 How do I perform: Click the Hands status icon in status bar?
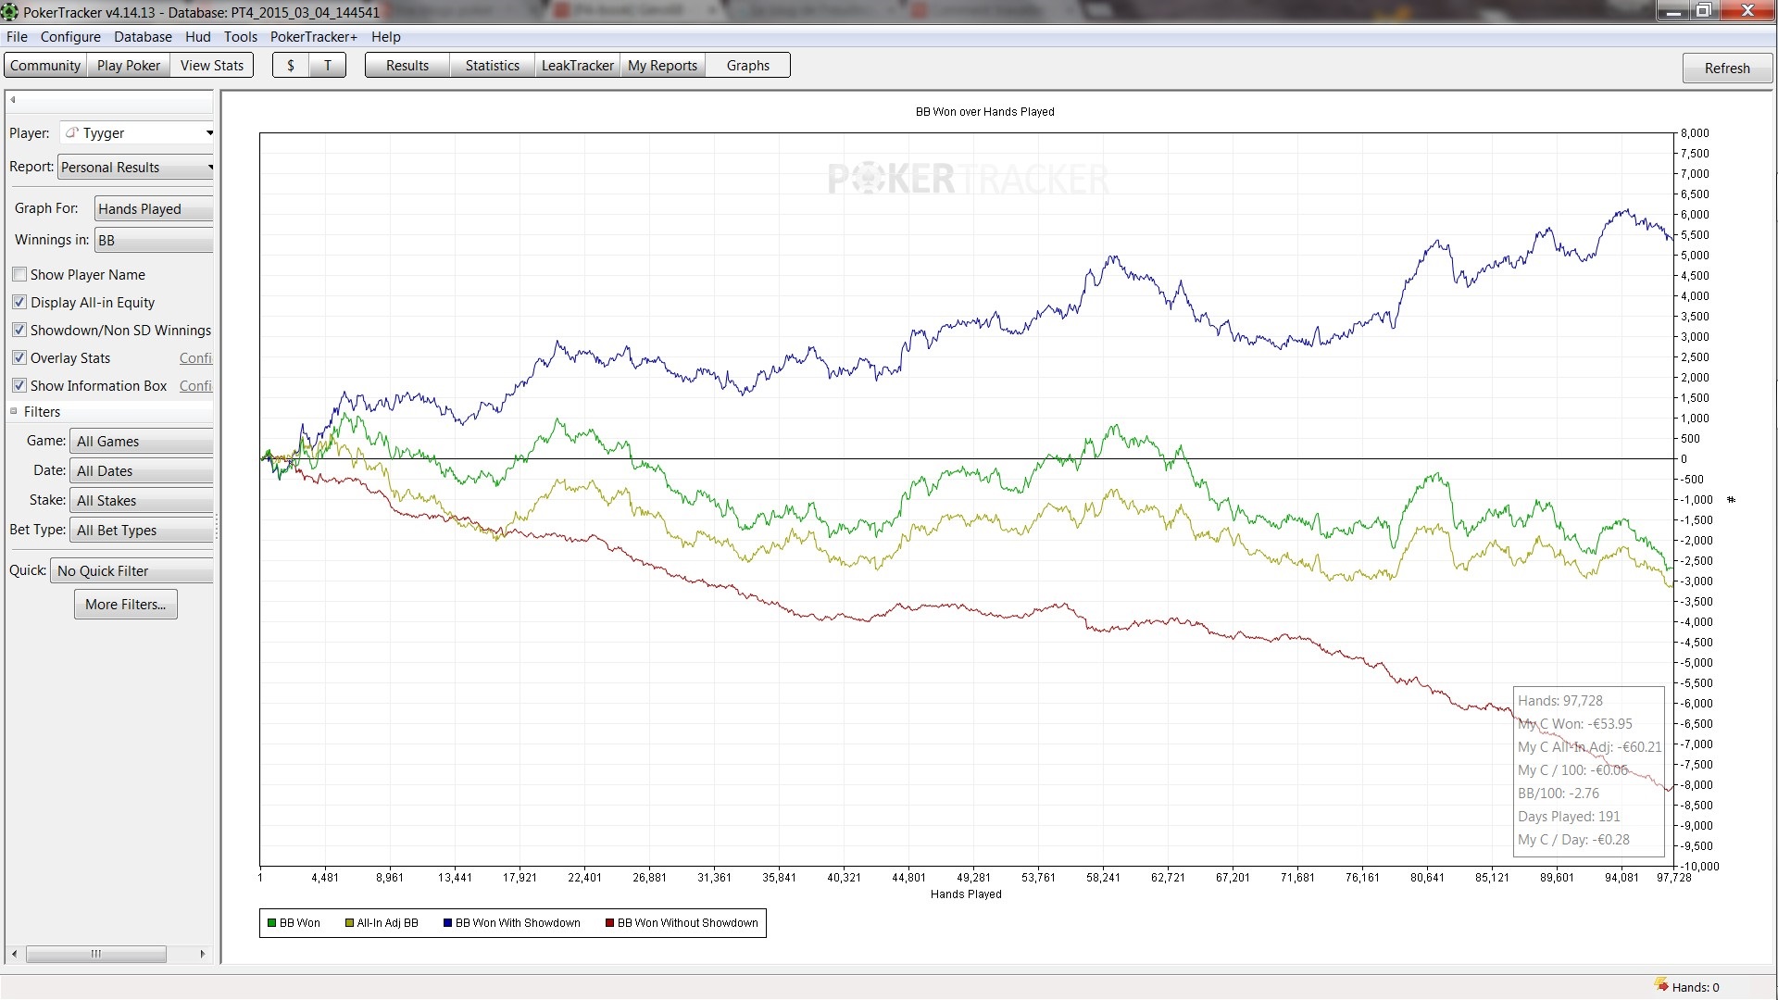(x=1661, y=984)
